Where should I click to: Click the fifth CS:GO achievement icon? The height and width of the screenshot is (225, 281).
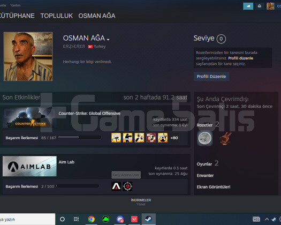point(163,138)
